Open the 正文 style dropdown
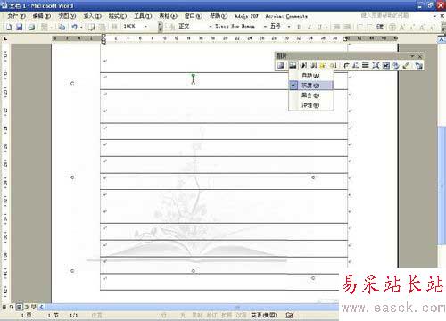Screen dimensions: 446x321 (x=211, y=27)
